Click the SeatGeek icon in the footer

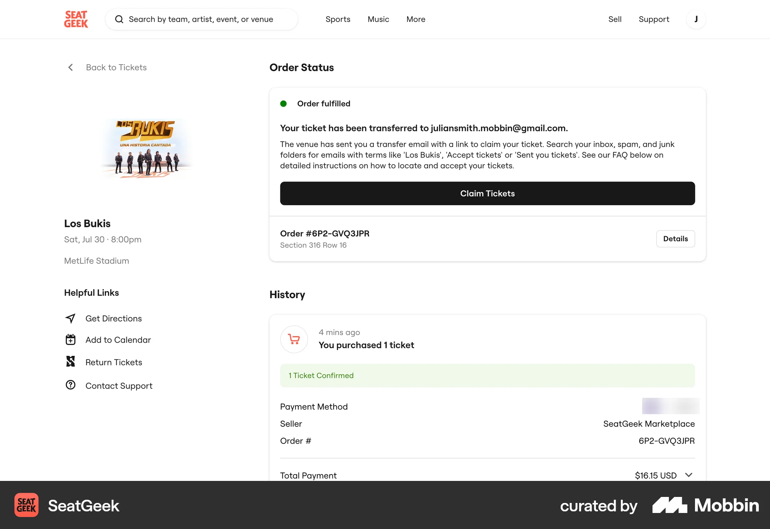coord(26,505)
